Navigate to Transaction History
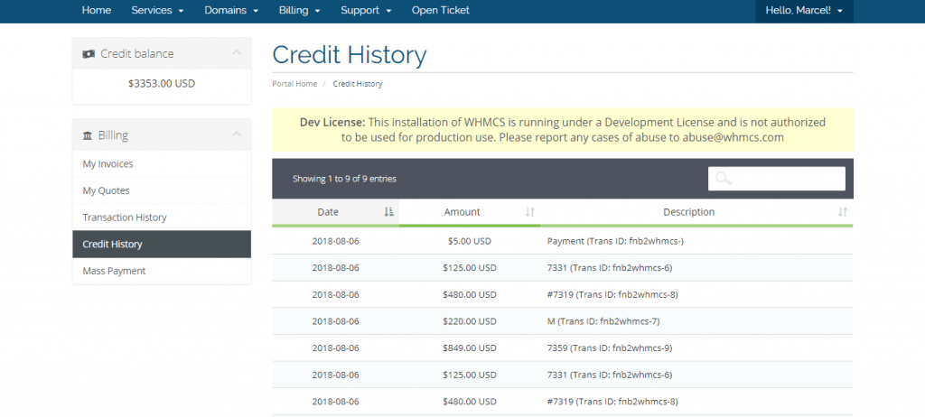 (125, 218)
